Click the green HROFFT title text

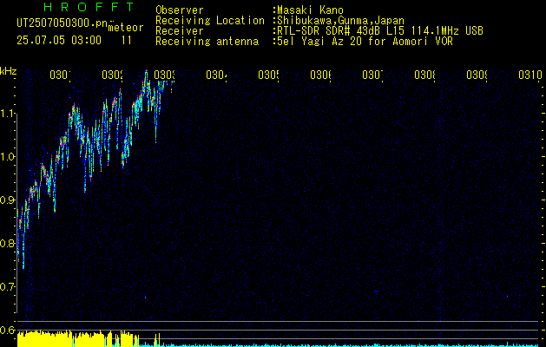(x=89, y=7)
